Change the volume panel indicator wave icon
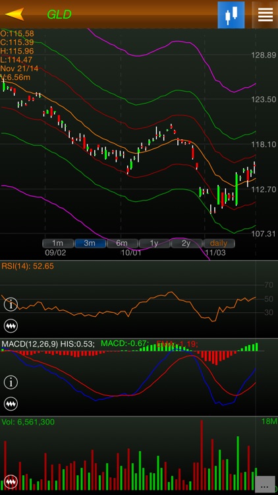This screenshot has width=278, height=495. 11,482
